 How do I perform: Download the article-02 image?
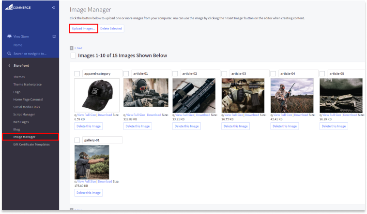click(203, 115)
